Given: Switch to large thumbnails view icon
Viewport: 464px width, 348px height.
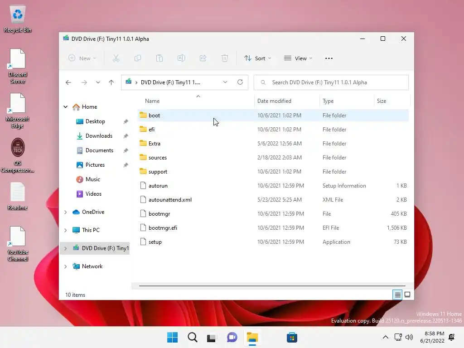Looking at the screenshot, I should pyautogui.click(x=407, y=295).
